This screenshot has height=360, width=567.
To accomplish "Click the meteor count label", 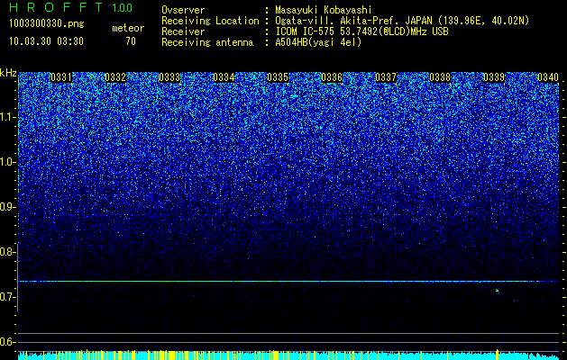I will [128, 28].
